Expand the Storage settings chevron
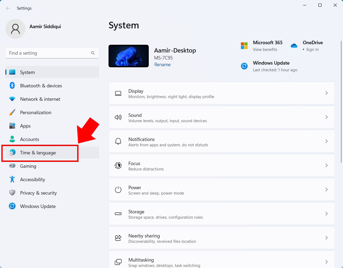The width and height of the screenshot is (343, 268). [326, 214]
